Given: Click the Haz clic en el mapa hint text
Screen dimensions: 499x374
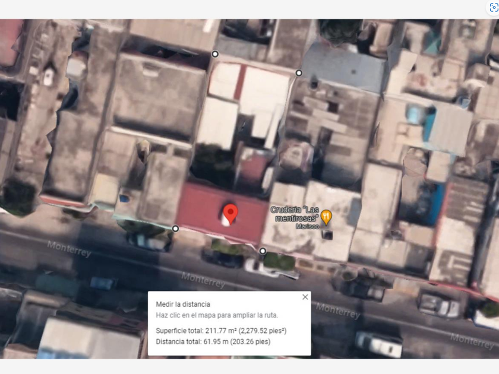Looking at the screenshot, I should [x=217, y=315].
